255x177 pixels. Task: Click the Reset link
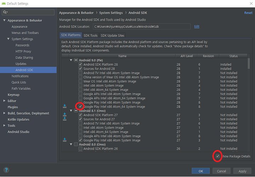[x=248, y=13]
